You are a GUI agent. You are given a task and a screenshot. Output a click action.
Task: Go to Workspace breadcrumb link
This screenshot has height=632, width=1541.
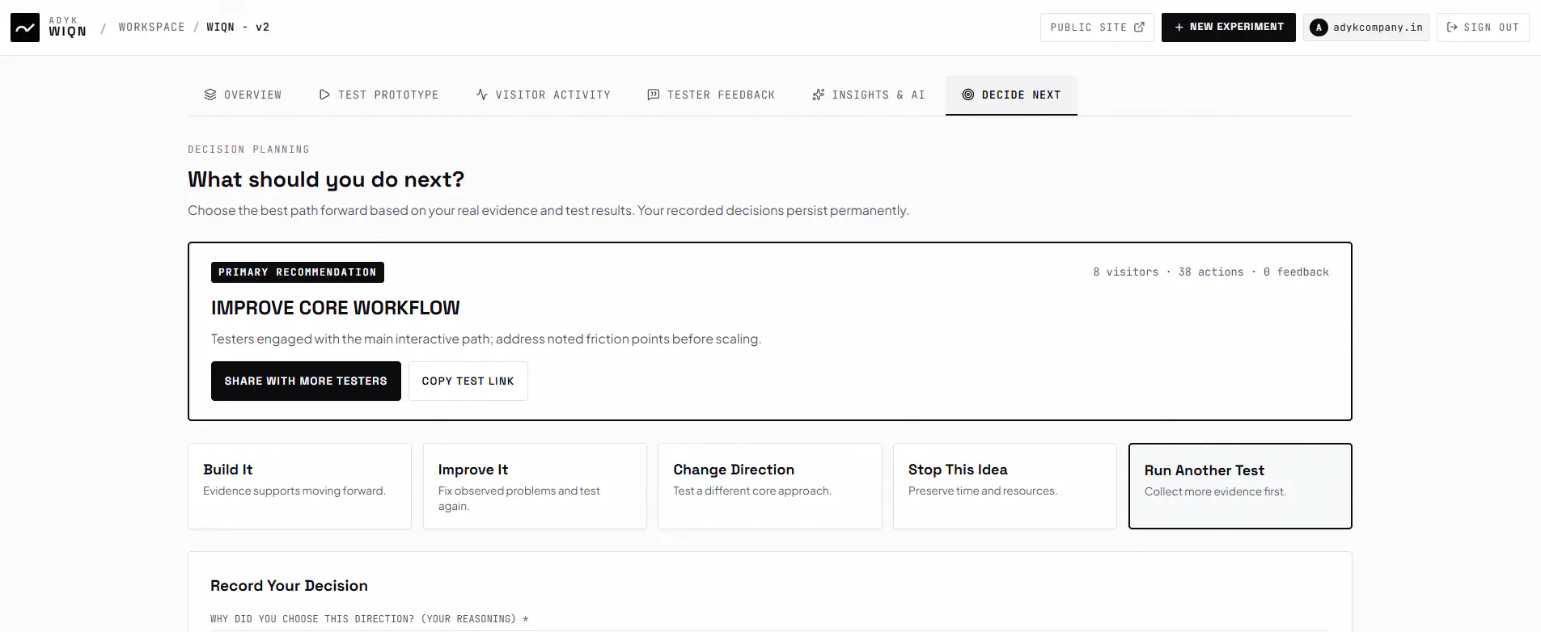point(152,27)
